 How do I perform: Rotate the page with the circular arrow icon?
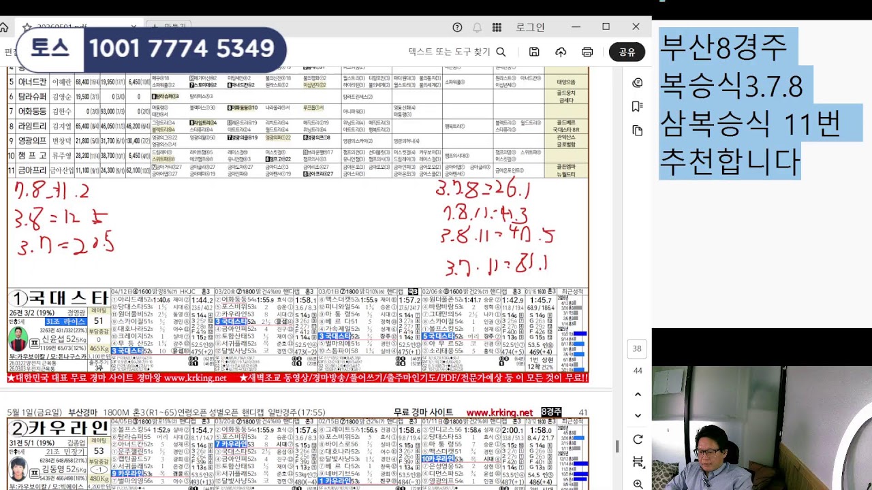coord(638,440)
